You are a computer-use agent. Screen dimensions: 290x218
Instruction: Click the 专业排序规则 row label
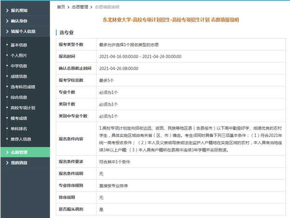click(x=71, y=185)
